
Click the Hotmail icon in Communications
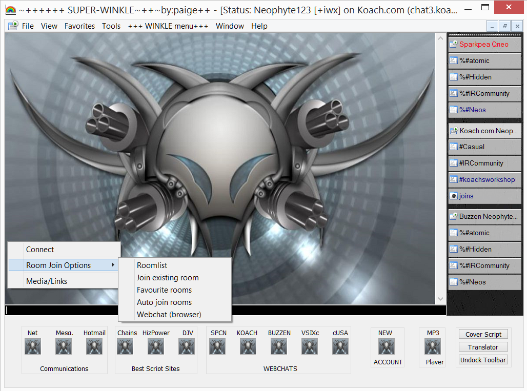[94, 347]
